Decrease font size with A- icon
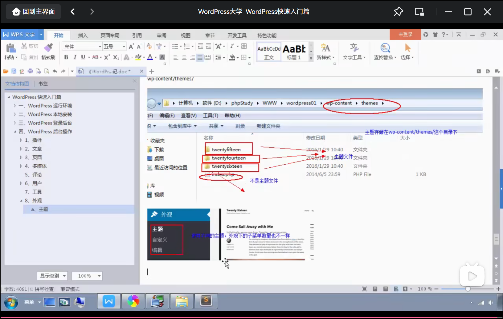This screenshot has height=319, width=503. (x=139, y=47)
